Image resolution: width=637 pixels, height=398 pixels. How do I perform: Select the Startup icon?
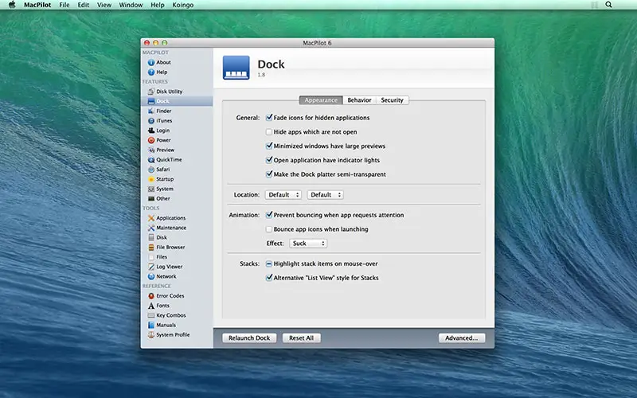(151, 179)
